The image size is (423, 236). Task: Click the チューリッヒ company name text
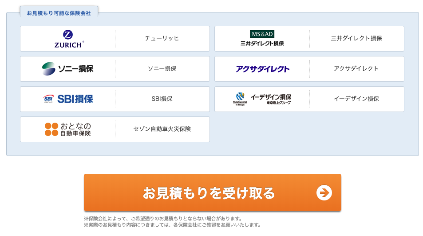point(162,38)
